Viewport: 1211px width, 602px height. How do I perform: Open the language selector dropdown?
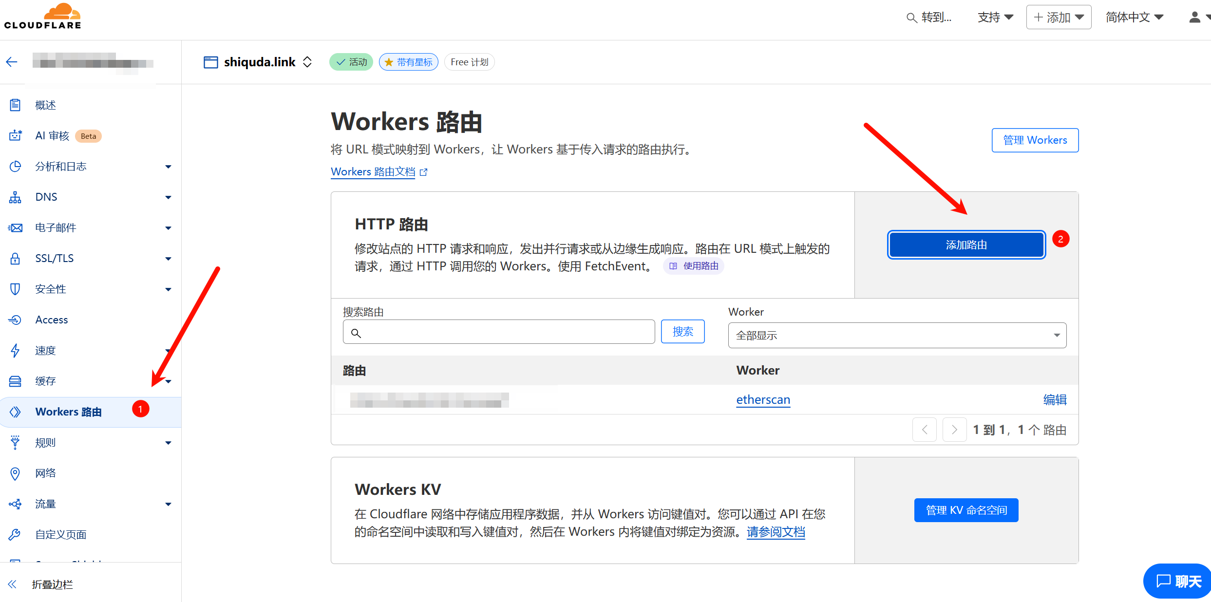tap(1135, 18)
